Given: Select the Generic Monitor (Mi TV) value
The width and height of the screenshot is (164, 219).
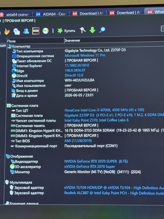Looking at the screenshot, I should tap(102, 172).
